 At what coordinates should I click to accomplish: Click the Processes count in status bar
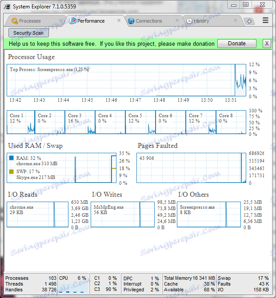(52, 278)
